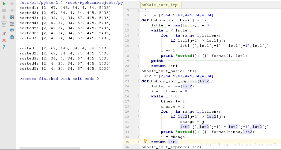Image resolution: width=281 pixels, height=150 pixels.
Task: Click the Down the Stack Trace arrow
Action: 12,10
